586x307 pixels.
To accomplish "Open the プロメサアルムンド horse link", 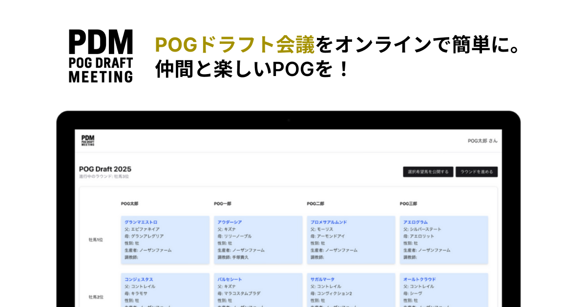I will 330,222.
